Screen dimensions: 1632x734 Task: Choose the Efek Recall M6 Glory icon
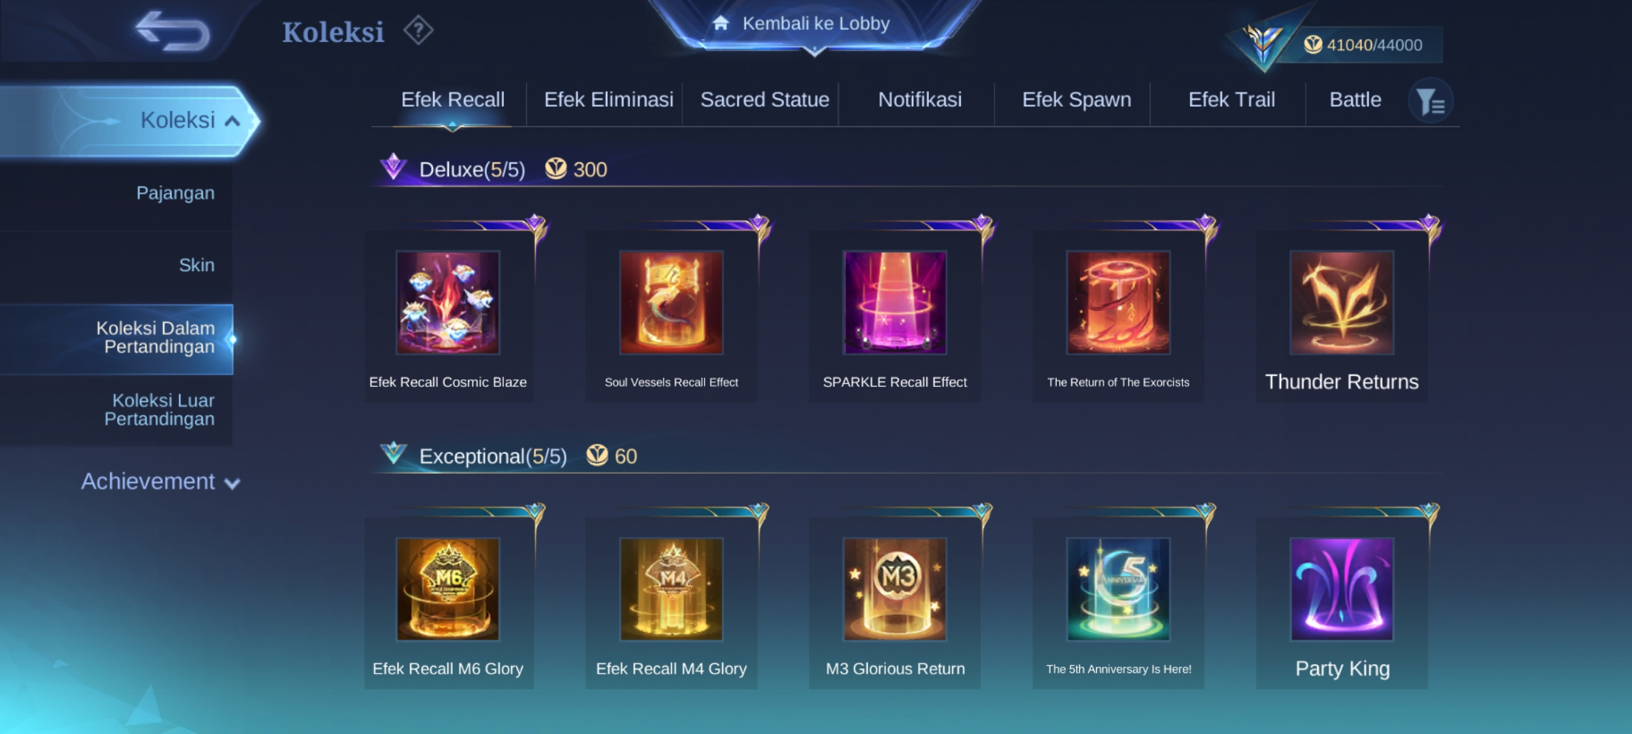click(x=448, y=589)
